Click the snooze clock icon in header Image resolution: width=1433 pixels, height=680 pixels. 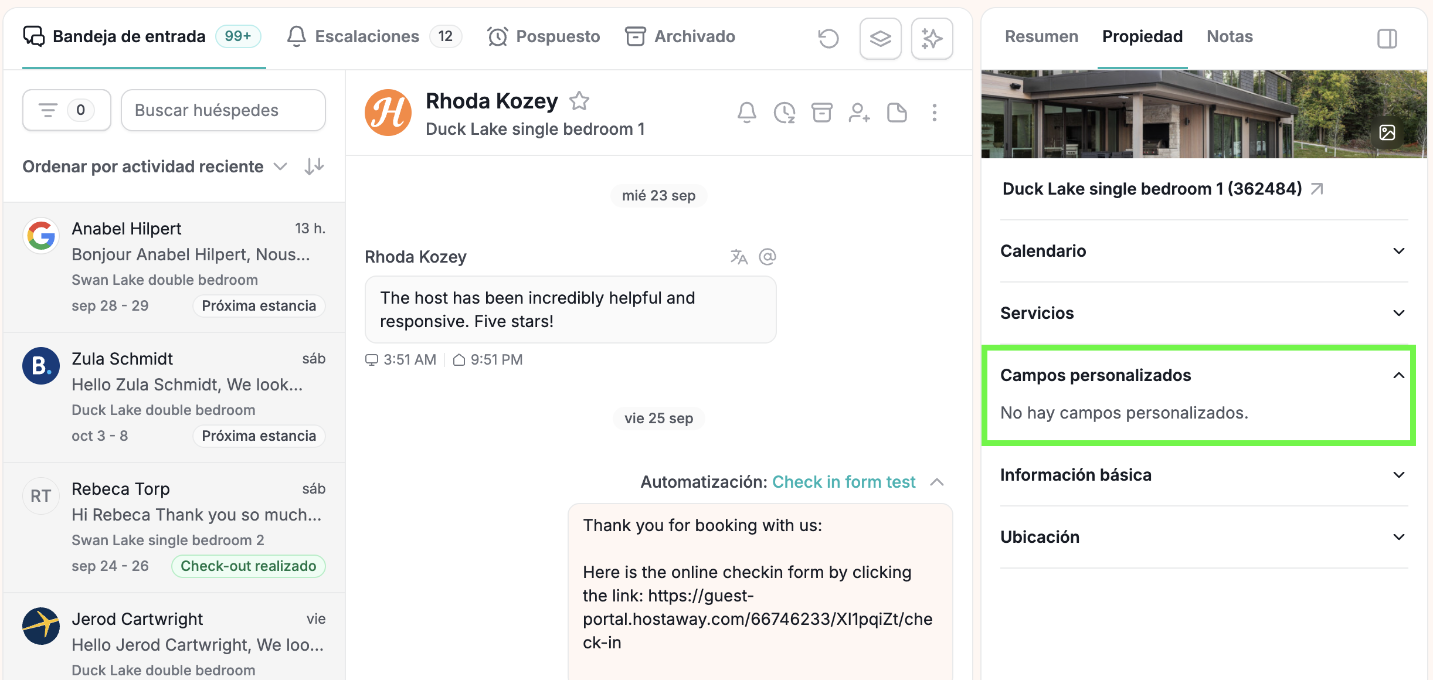tap(784, 112)
